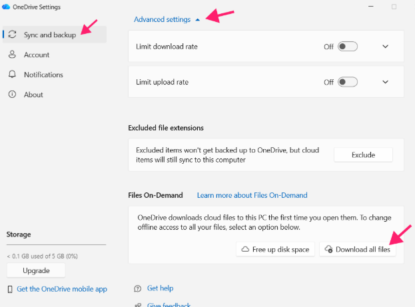Turn on Limit upload rate switch
The width and height of the screenshot is (415, 307).
tap(348, 82)
